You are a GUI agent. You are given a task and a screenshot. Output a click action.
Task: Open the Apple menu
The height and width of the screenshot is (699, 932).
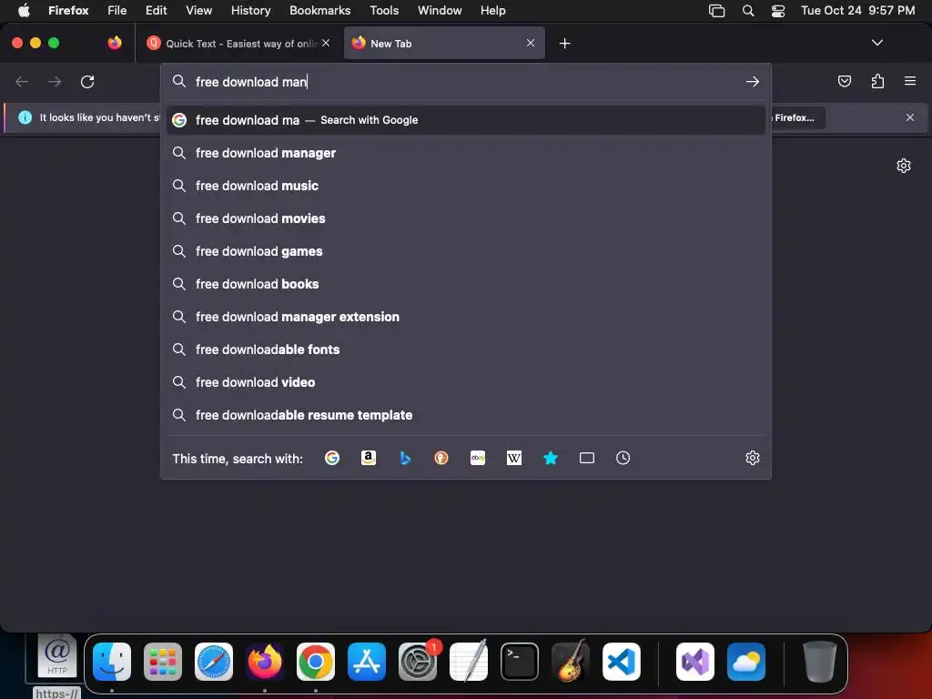coord(24,10)
